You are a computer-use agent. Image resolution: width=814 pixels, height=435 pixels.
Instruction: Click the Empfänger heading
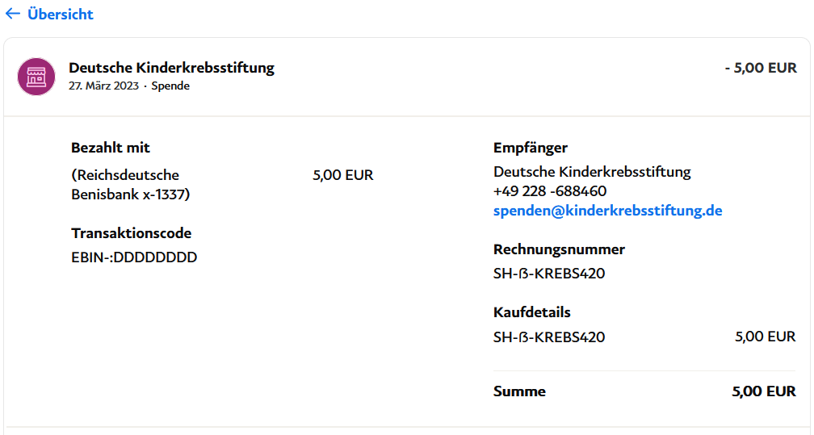531,148
